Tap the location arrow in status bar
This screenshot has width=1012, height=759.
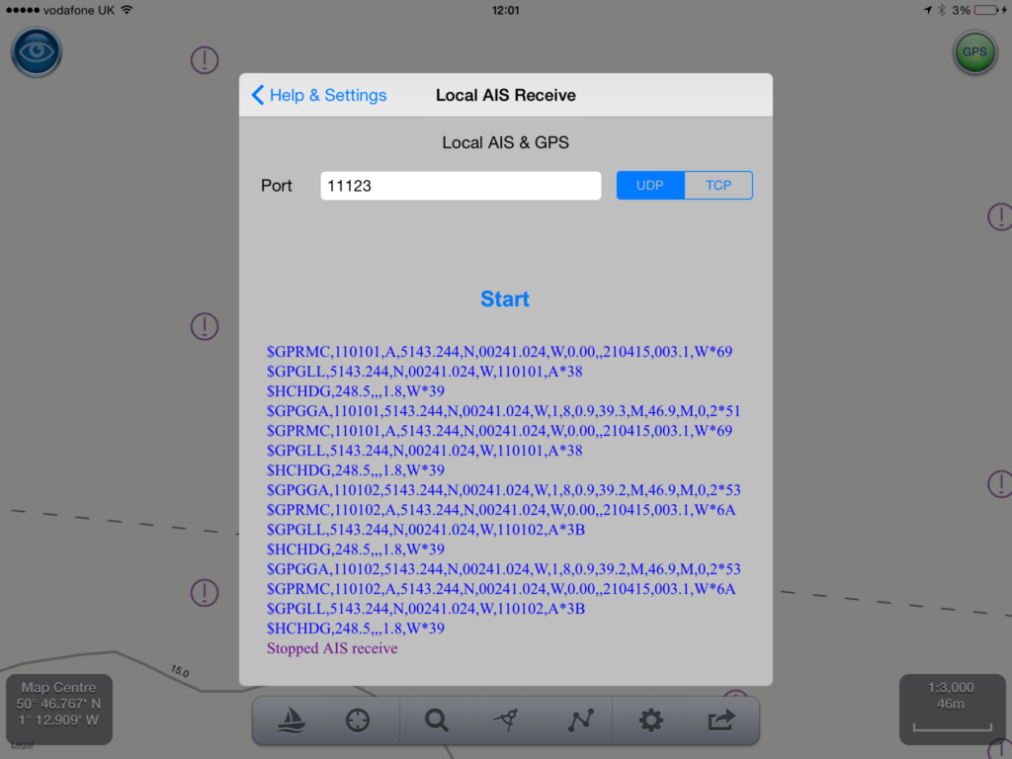(927, 10)
